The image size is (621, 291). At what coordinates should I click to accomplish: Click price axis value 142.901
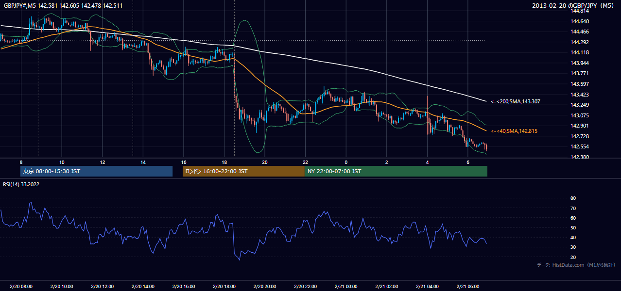click(580, 126)
